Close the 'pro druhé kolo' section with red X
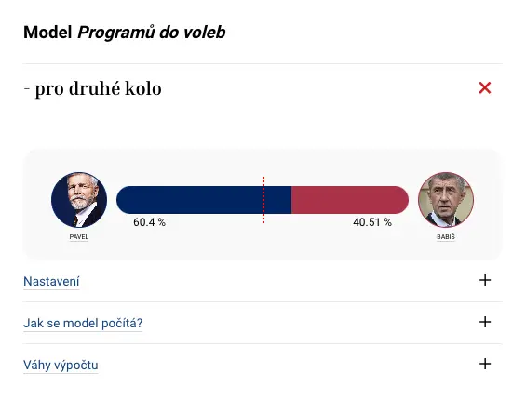The height and width of the screenshot is (399, 526). click(485, 88)
